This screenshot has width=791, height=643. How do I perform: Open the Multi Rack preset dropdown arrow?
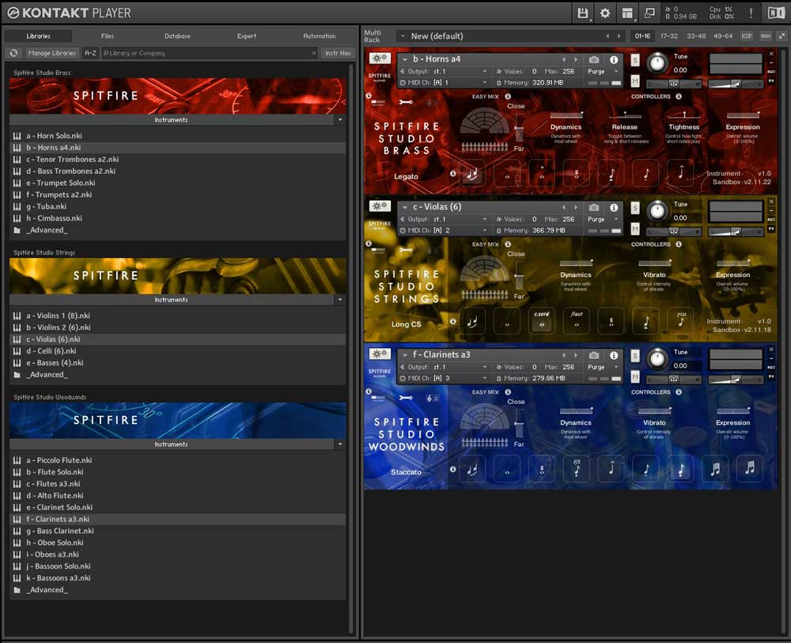403,36
